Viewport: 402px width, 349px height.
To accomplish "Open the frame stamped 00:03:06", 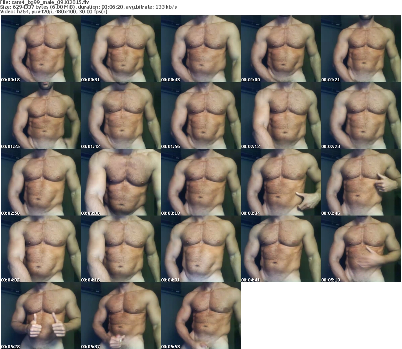I will (x=121, y=182).
